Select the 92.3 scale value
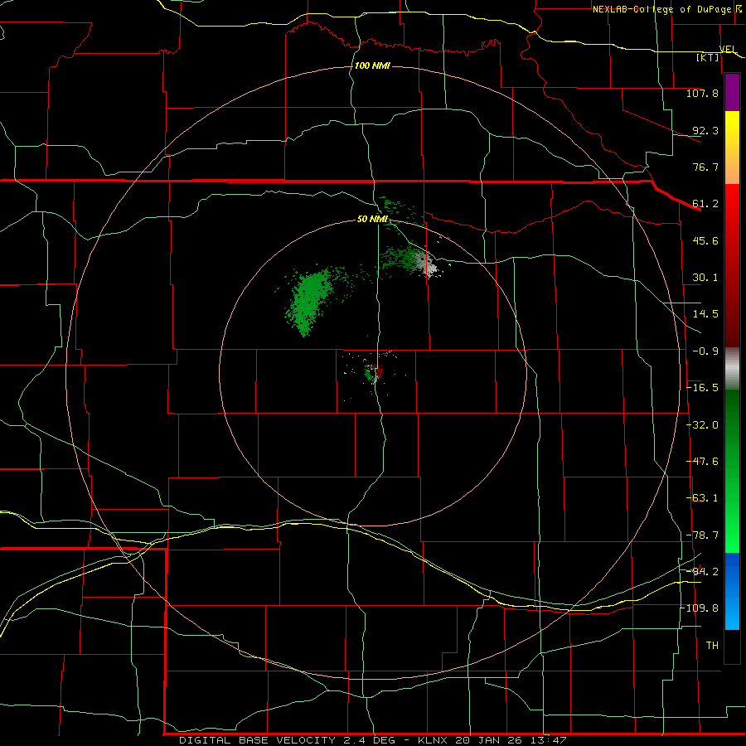 point(705,130)
